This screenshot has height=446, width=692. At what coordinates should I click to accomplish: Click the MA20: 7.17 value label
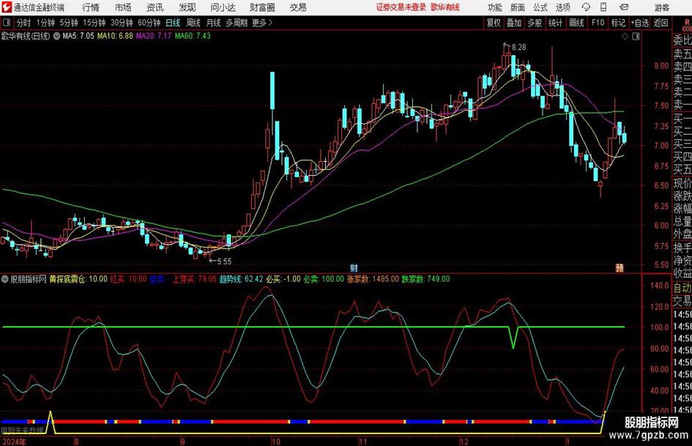click(154, 36)
